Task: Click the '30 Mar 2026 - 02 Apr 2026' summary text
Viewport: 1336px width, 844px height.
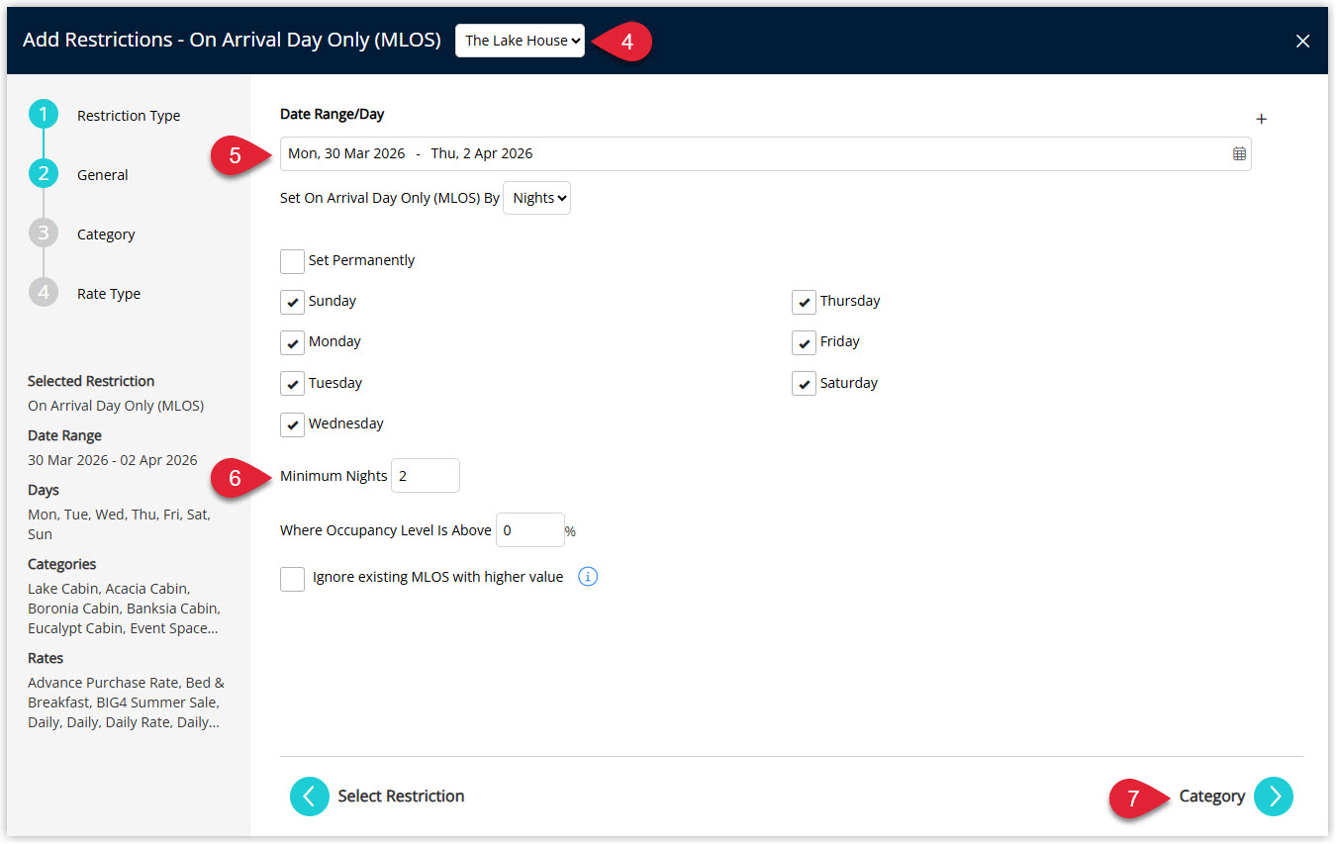Action: pos(113,460)
